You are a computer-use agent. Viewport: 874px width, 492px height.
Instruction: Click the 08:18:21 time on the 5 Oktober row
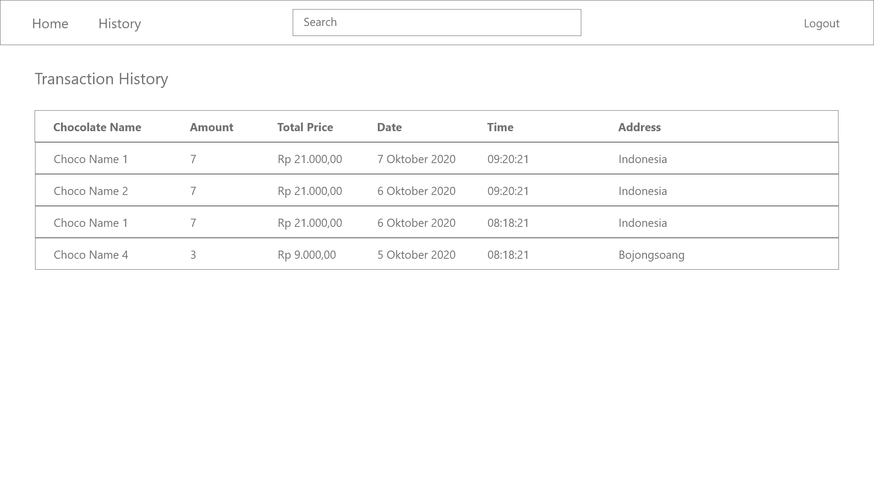pyautogui.click(x=508, y=255)
